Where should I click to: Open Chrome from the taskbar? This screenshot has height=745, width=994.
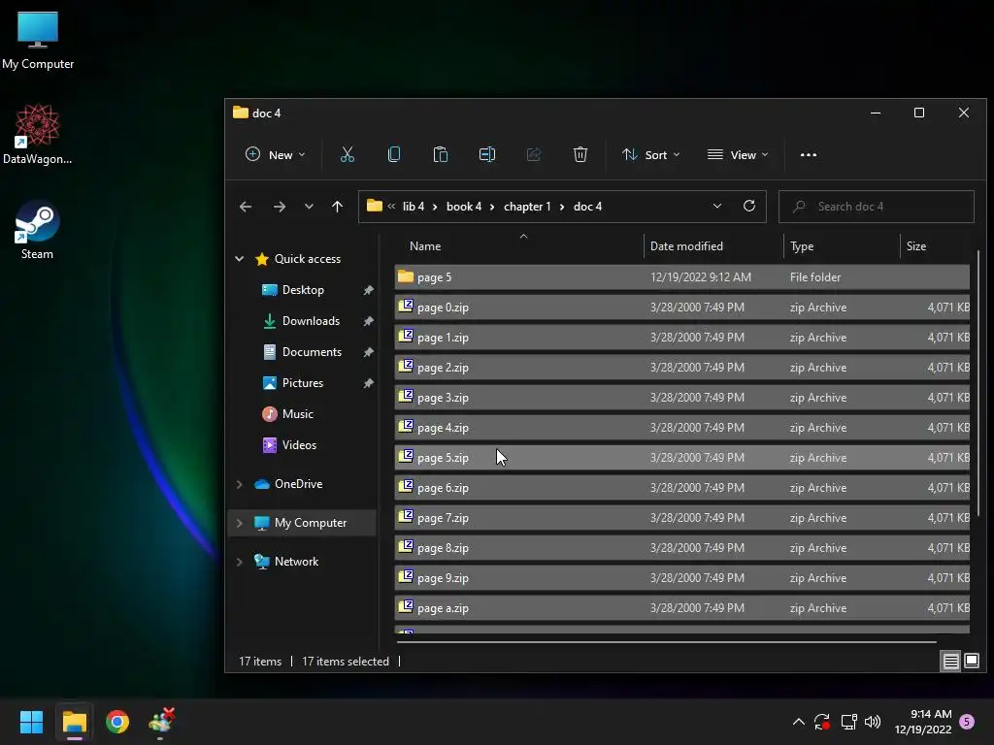[117, 722]
